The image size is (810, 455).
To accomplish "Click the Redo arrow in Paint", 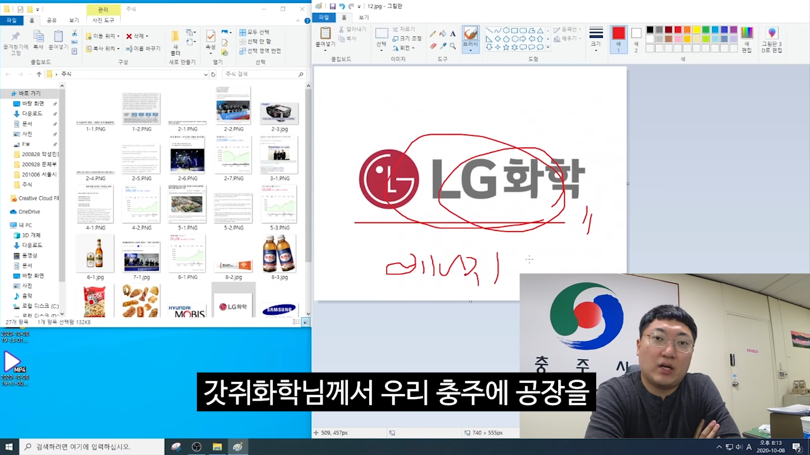I will pos(351,6).
